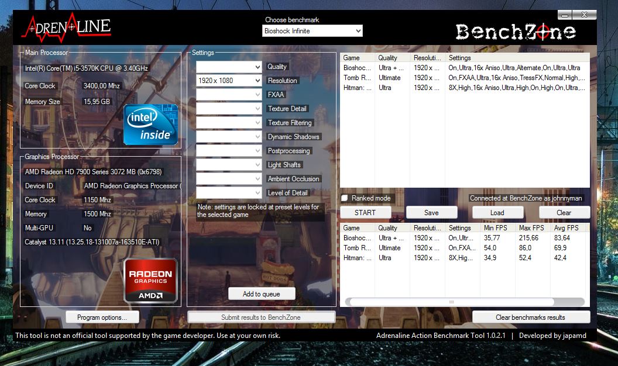Enable the Ranked mode checkbox
Image resolution: width=618 pixels, height=366 pixels.
(x=345, y=198)
